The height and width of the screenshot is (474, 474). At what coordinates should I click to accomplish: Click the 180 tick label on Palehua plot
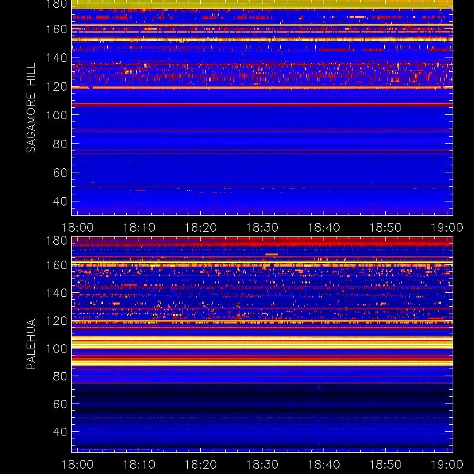coord(56,241)
